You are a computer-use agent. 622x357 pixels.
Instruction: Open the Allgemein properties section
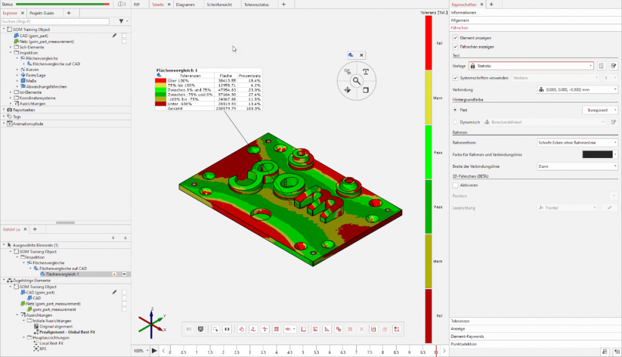[459, 21]
